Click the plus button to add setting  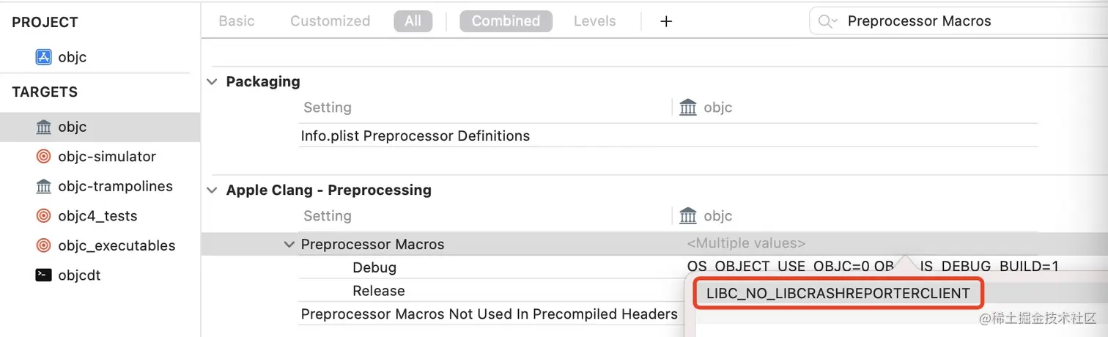(666, 21)
